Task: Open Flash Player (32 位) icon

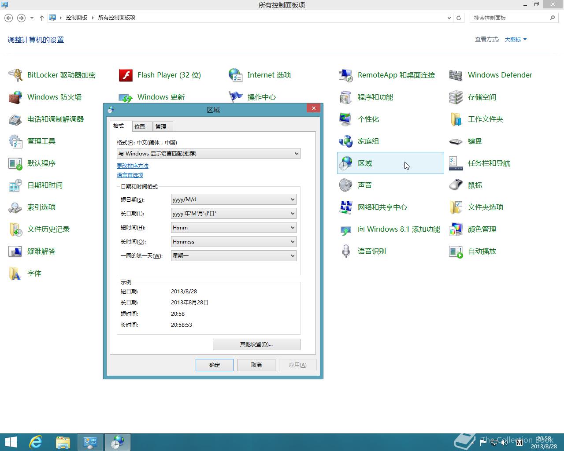Action: pyautogui.click(x=126, y=75)
